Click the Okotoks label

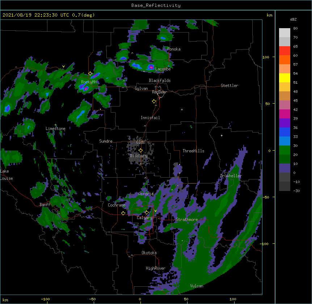149,253
